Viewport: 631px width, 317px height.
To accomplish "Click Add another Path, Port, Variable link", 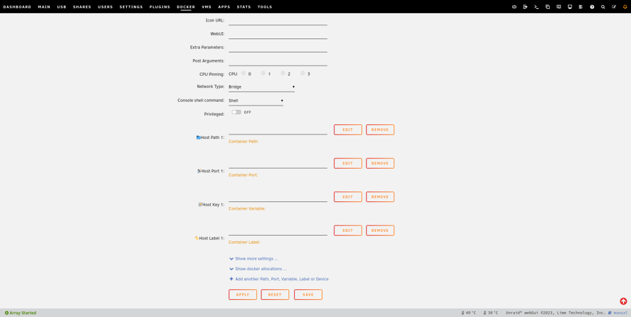I will [x=281, y=278].
